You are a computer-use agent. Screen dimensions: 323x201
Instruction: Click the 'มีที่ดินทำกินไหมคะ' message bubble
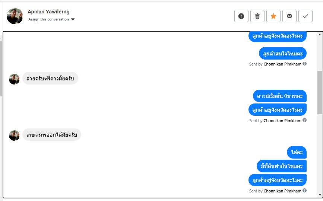pyautogui.click(x=281, y=166)
